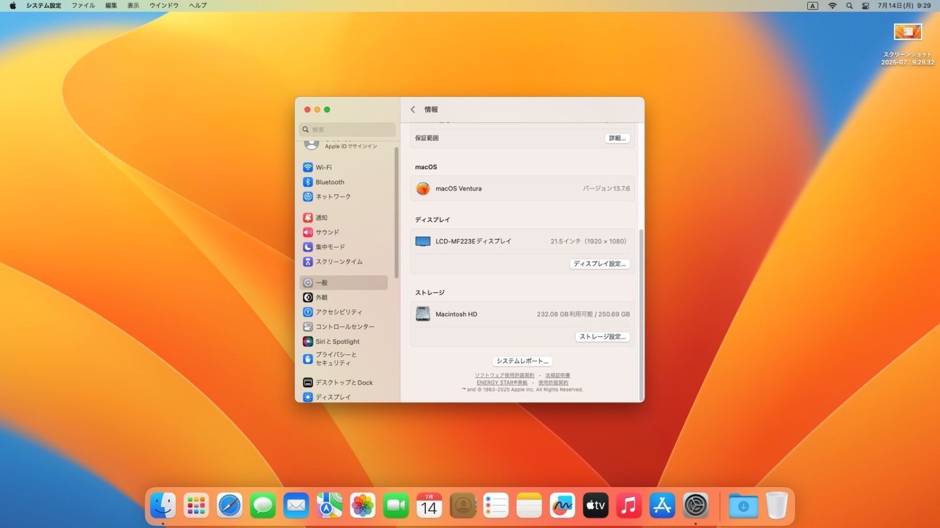Open the 表示 menu
Image resolution: width=940 pixels, height=528 pixels.
click(x=133, y=5)
